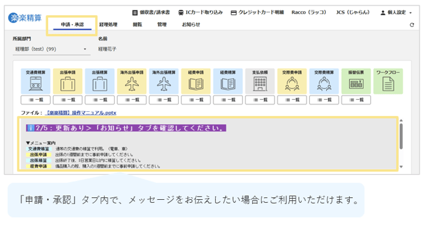Click the ▼メニュー案内 heading
This screenshot has width=425, height=225.
tap(41, 143)
